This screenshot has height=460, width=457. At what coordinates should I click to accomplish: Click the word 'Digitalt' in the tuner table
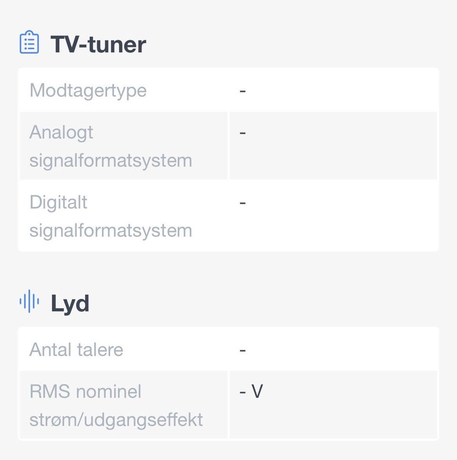(58, 203)
